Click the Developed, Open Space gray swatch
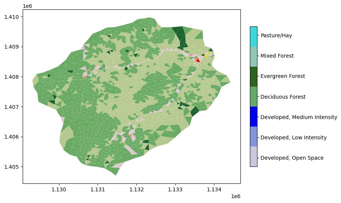Image resolution: width=341 pixels, height=203 pixels. pos(253,156)
